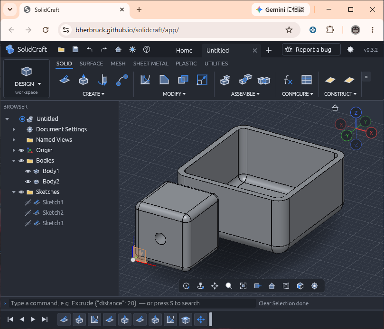Screen dimensions: 384x329
Task: Click the Save disk icon
Action: [x=75, y=49]
